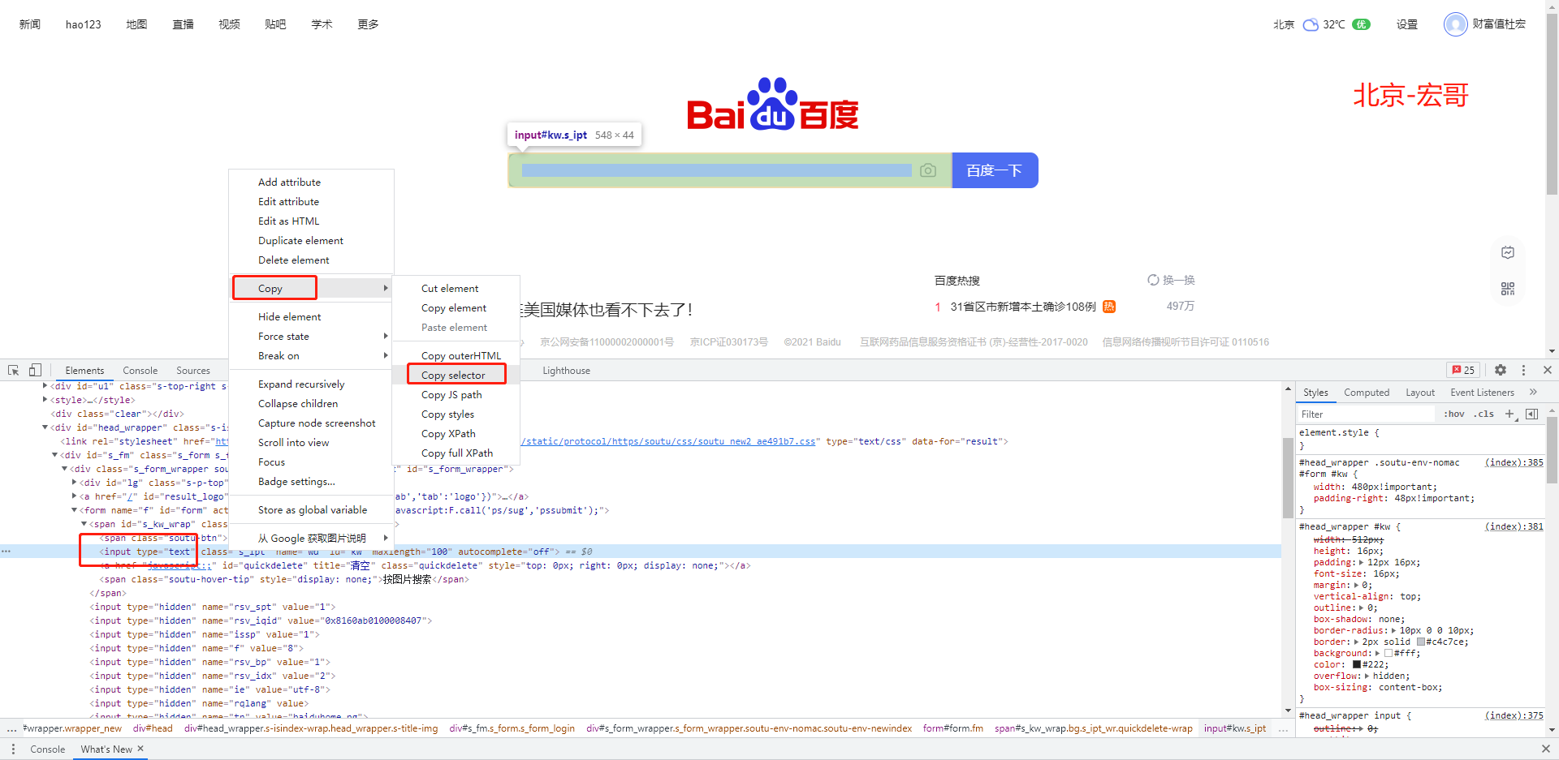Screen dimensions: 1559x760
Task: Toggle device toolbar in DevTools
Action: 35,370
